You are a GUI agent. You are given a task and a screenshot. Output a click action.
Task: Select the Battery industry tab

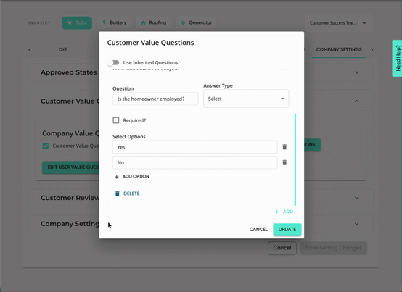pyautogui.click(x=114, y=22)
